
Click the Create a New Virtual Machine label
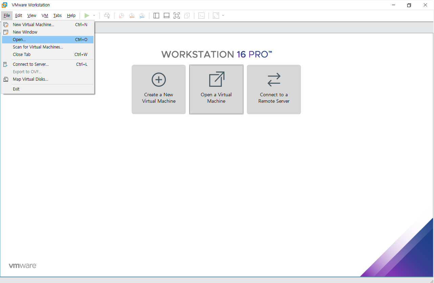159,98
